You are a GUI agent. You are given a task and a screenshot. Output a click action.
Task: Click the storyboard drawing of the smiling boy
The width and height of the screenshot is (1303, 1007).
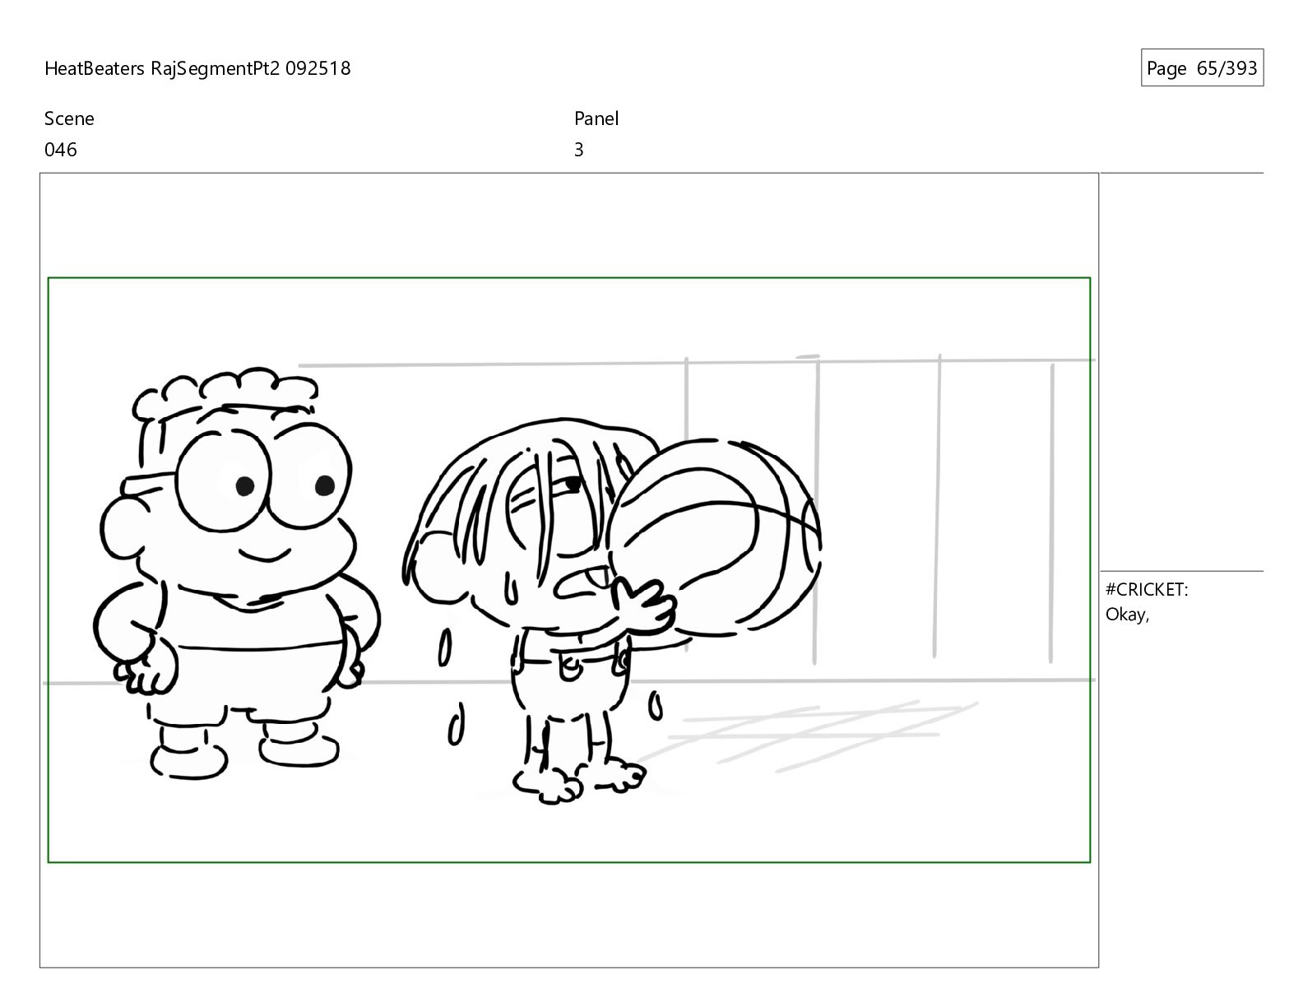point(237,574)
